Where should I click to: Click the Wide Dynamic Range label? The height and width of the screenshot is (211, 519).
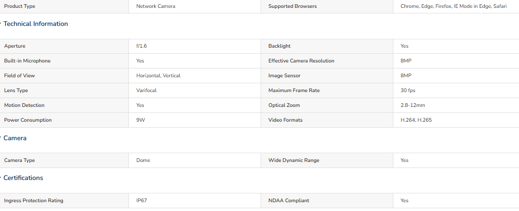[294, 160]
